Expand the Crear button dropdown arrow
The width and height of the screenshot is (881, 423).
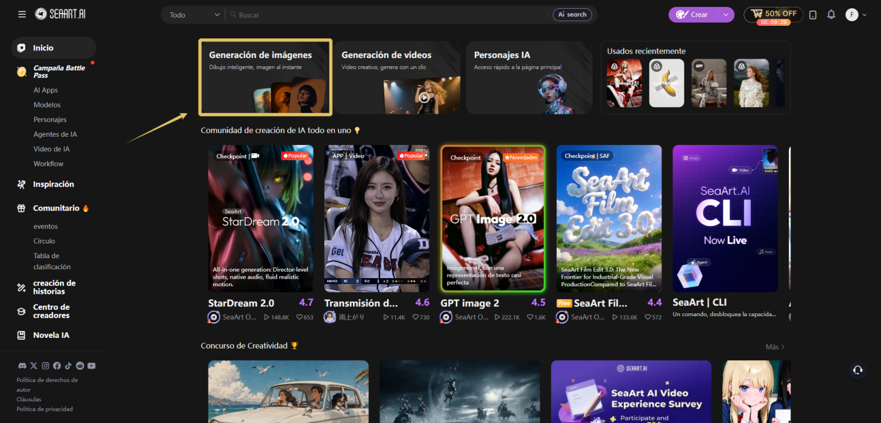point(726,15)
